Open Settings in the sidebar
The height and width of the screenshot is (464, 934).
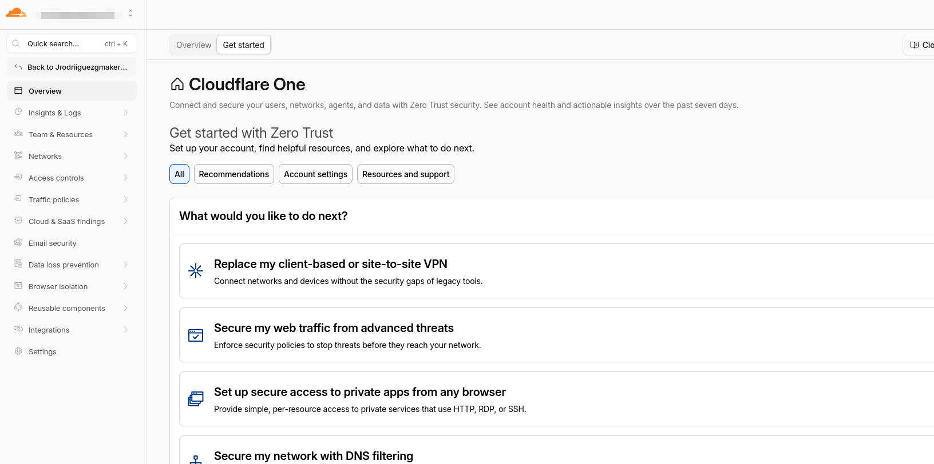(72, 351)
